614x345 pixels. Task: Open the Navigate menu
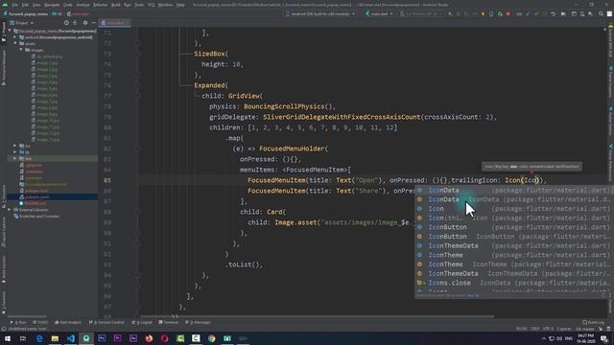[x=52, y=5]
